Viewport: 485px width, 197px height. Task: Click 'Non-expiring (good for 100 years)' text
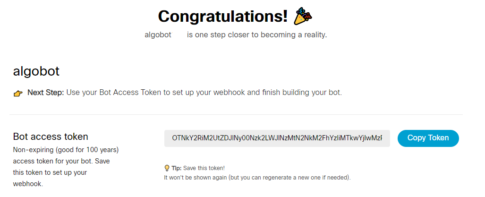[65, 150]
